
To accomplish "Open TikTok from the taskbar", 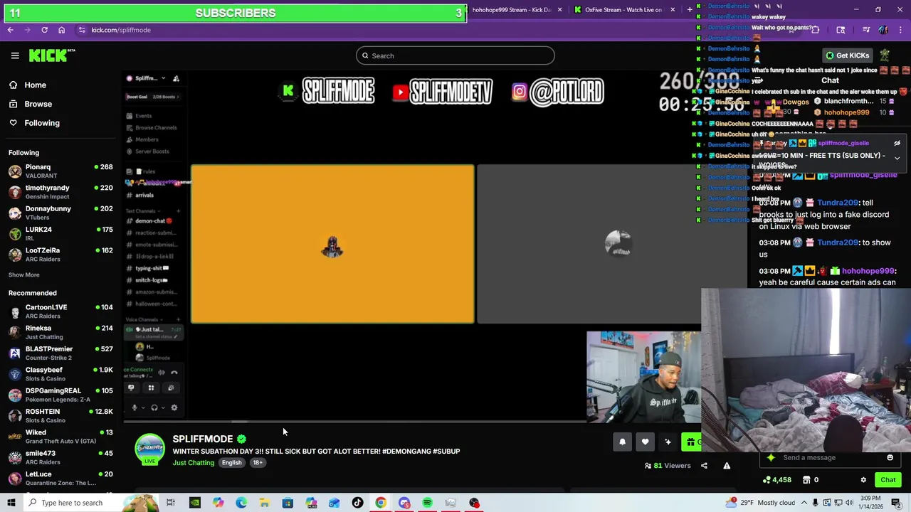I will tap(357, 503).
